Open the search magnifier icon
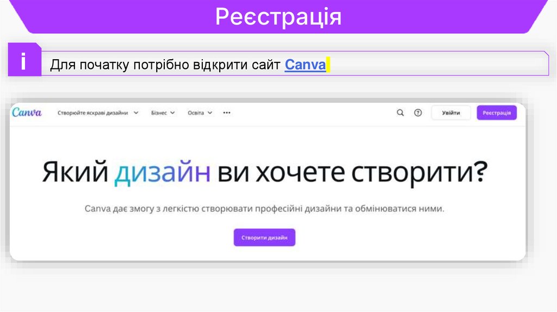The height and width of the screenshot is (312, 557). [x=400, y=113]
